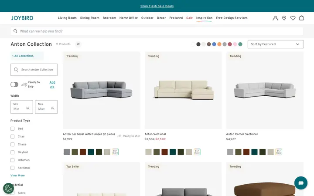Select teal swatch under Anton Sectional with Bumper
Screen dimensions: 314x196
click(x=91, y=152)
